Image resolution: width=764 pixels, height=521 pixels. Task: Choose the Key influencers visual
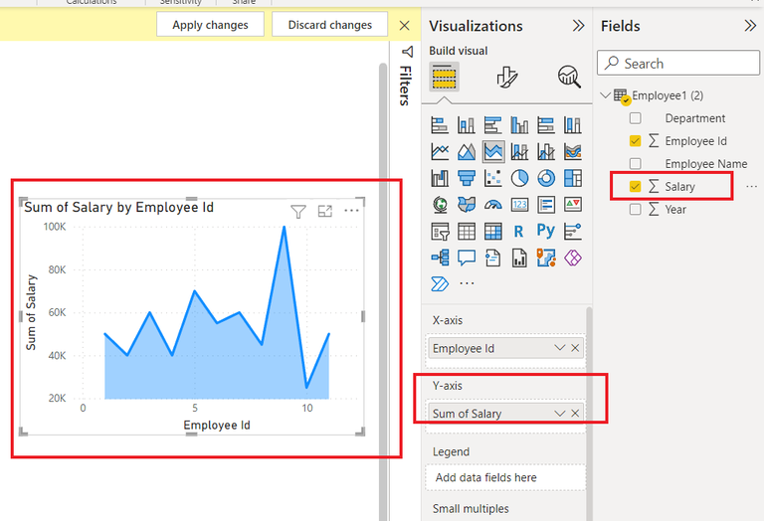pos(573,232)
